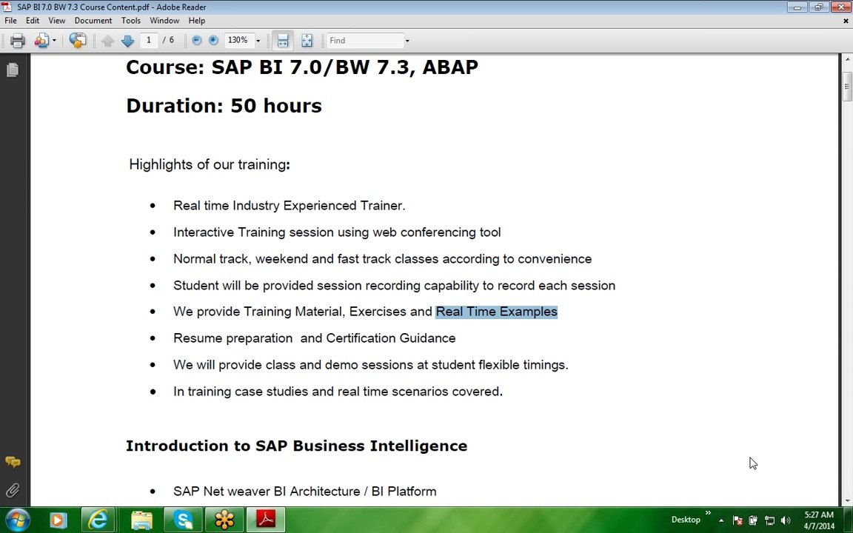Click the Print icon in toolbar
This screenshot has width=853, height=533.
(18, 41)
